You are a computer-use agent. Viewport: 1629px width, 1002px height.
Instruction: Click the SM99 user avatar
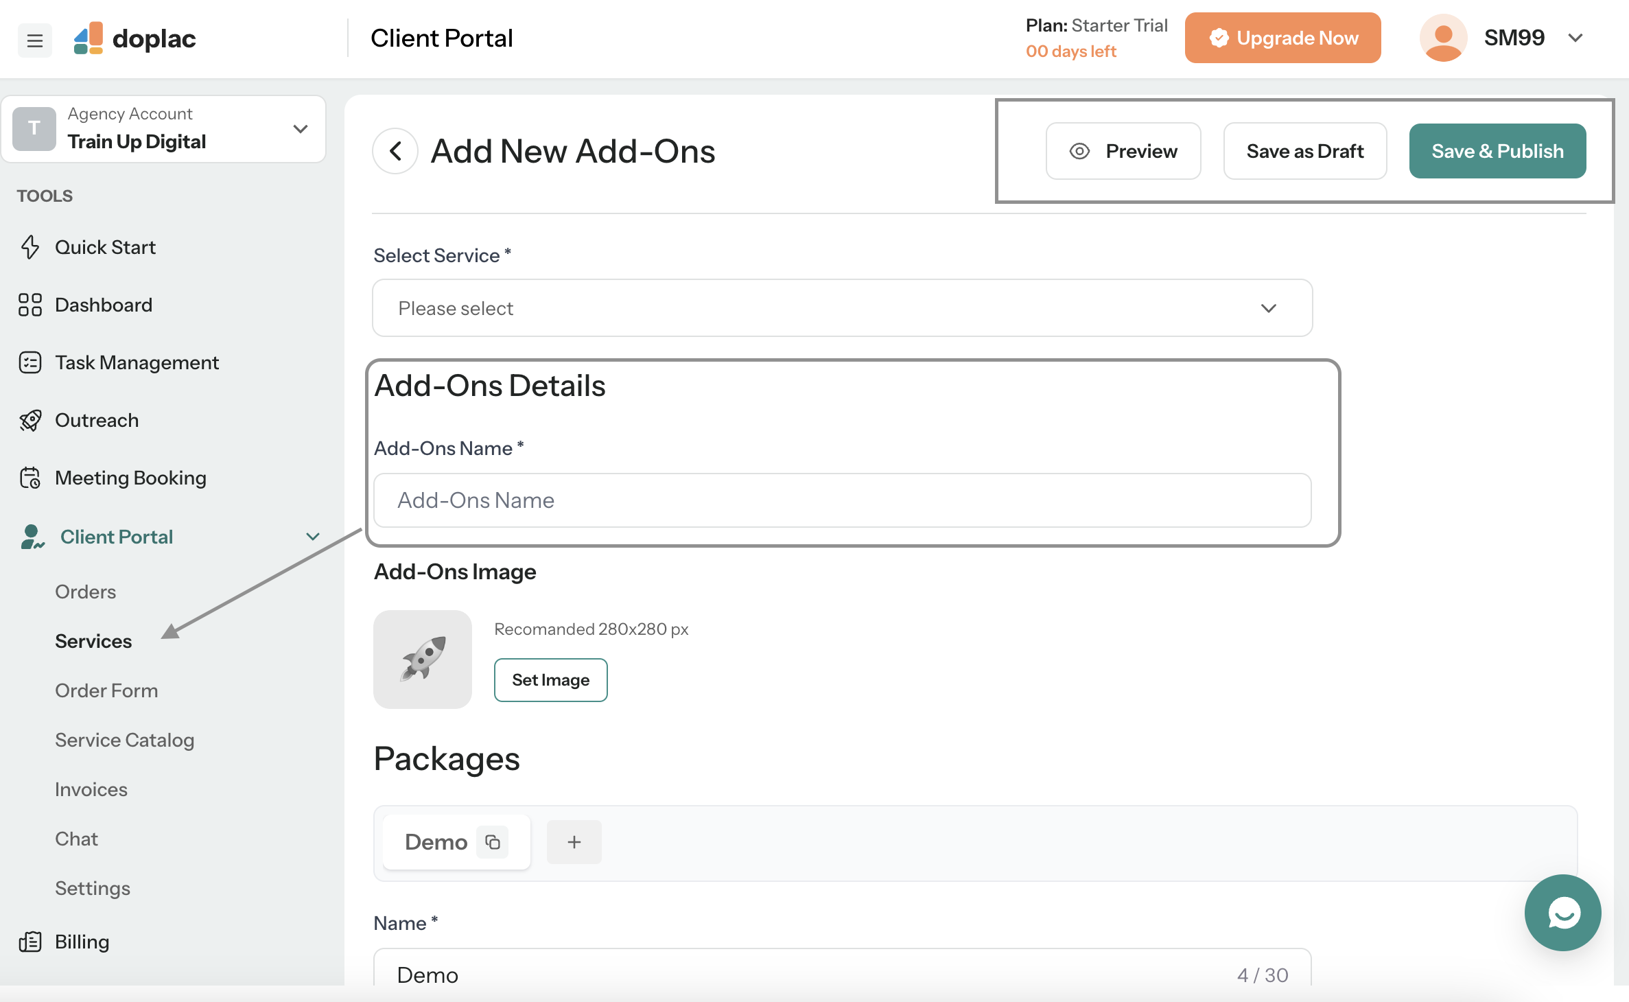(x=1443, y=38)
